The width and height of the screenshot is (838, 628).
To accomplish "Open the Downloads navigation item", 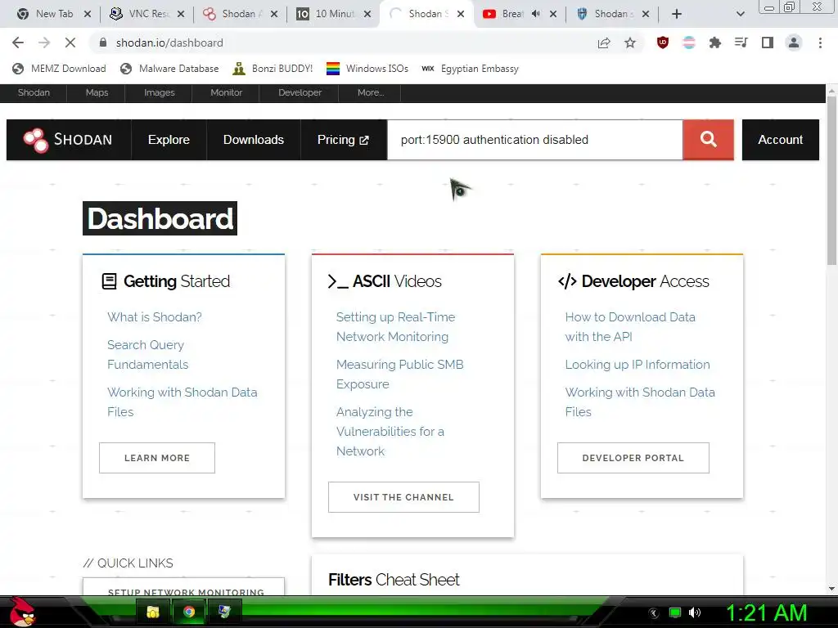I will [x=254, y=139].
